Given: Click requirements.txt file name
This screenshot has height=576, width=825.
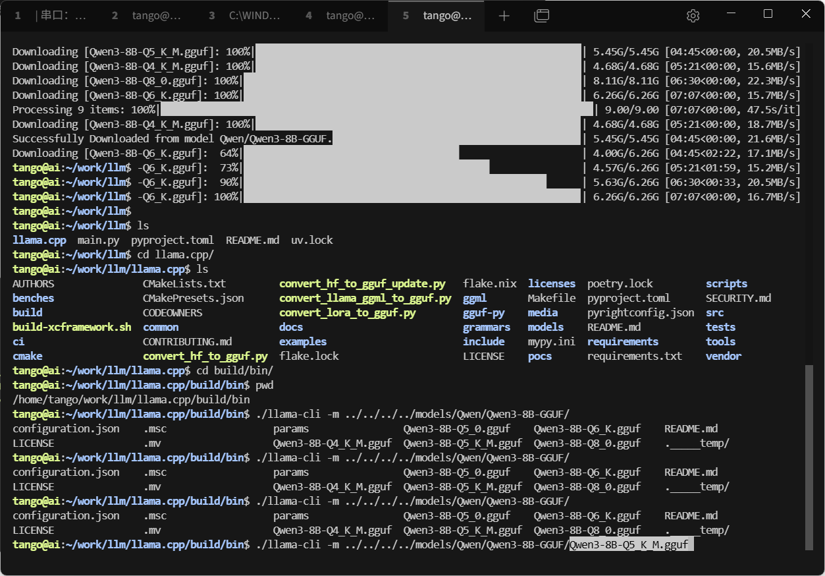Looking at the screenshot, I should 635,356.
